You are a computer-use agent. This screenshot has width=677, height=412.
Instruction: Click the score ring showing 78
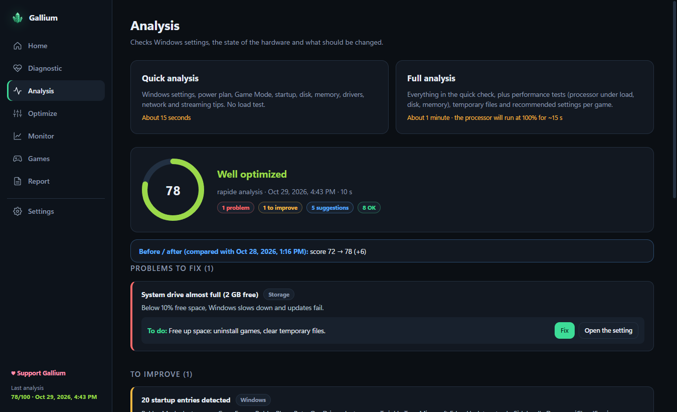173,190
